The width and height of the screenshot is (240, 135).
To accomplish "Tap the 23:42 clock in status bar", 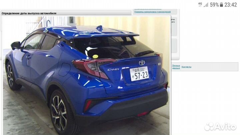I will pyautogui.click(x=231, y=5).
